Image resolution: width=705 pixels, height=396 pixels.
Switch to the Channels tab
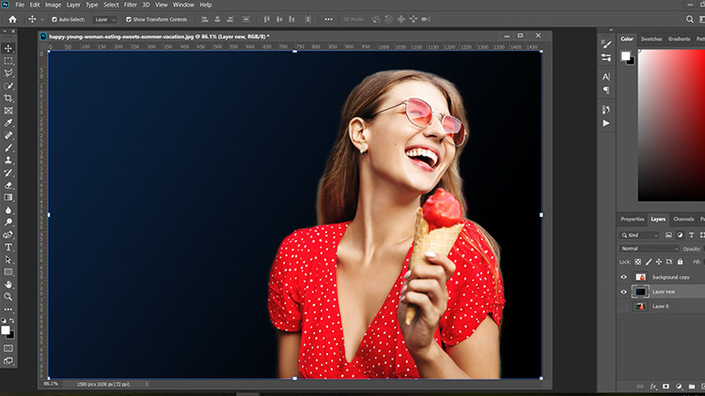[x=683, y=219]
